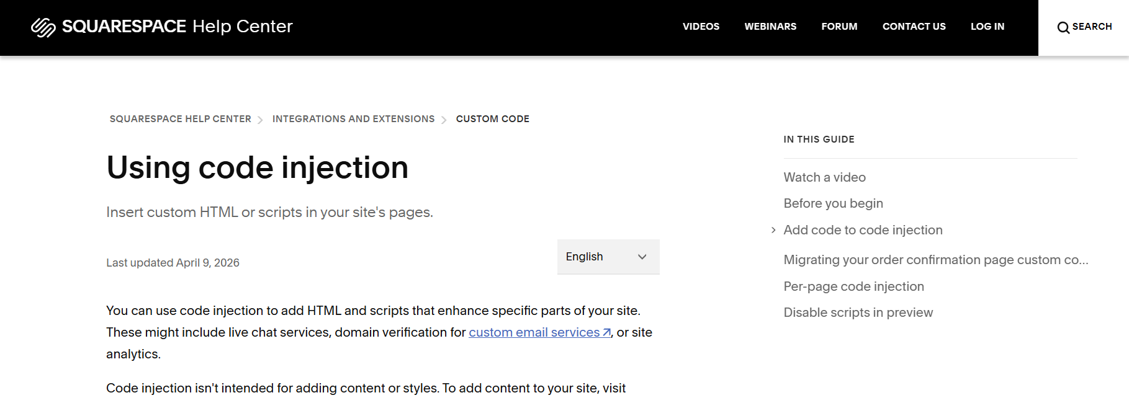Go to Squarespace Help Center breadcrumb
The height and width of the screenshot is (403, 1129).
(181, 119)
